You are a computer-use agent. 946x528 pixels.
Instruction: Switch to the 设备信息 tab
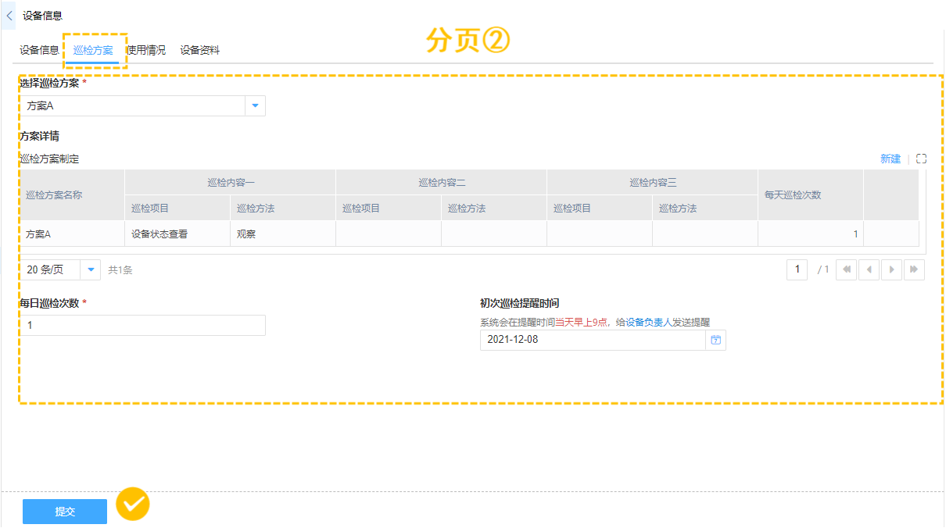point(39,50)
